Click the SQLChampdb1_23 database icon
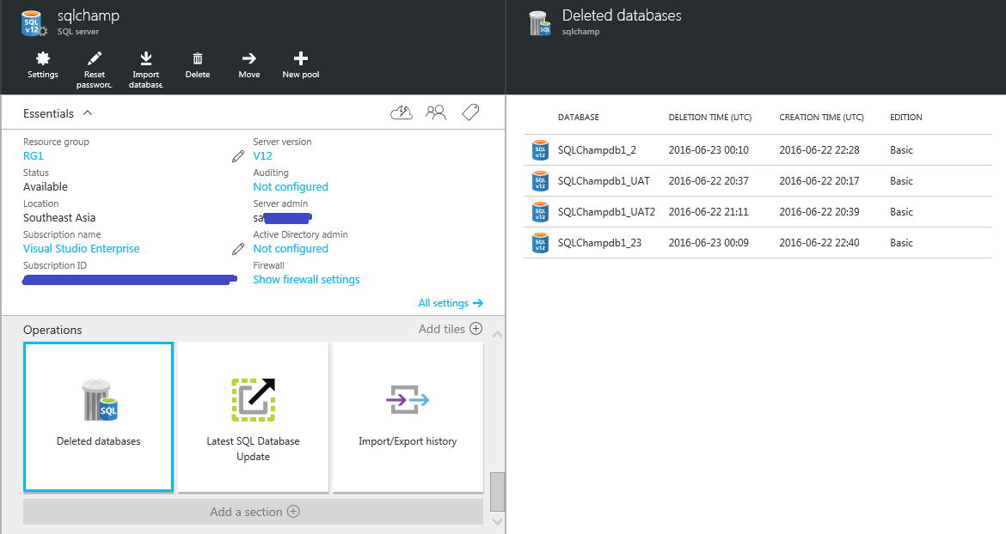1006x534 pixels. tap(540, 243)
